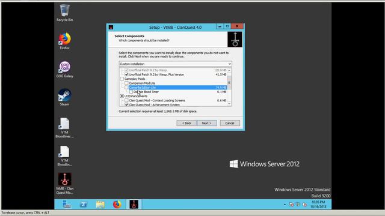Screen dimensions: 385x216
Task: Go back with the Back button
Action: point(186,123)
